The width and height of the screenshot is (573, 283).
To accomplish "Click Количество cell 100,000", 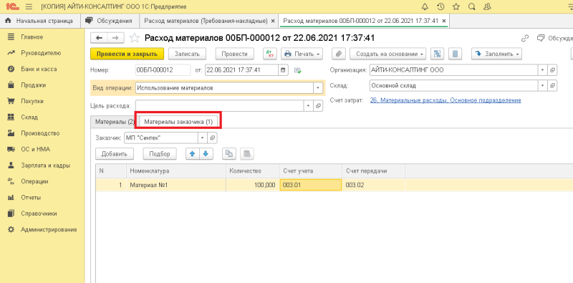I will [x=253, y=186].
